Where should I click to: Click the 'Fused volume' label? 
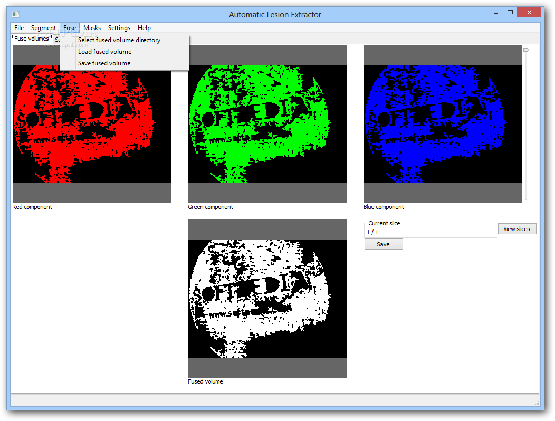click(x=205, y=382)
